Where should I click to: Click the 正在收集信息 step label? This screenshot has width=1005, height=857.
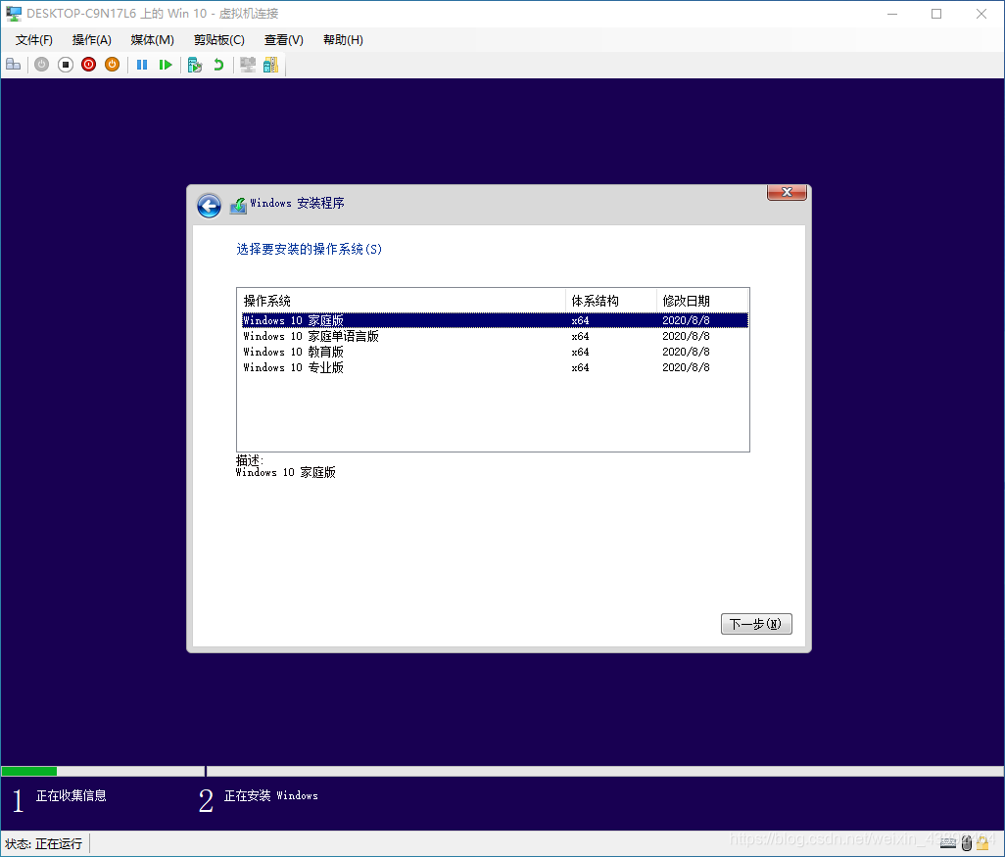(x=72, y=795)
